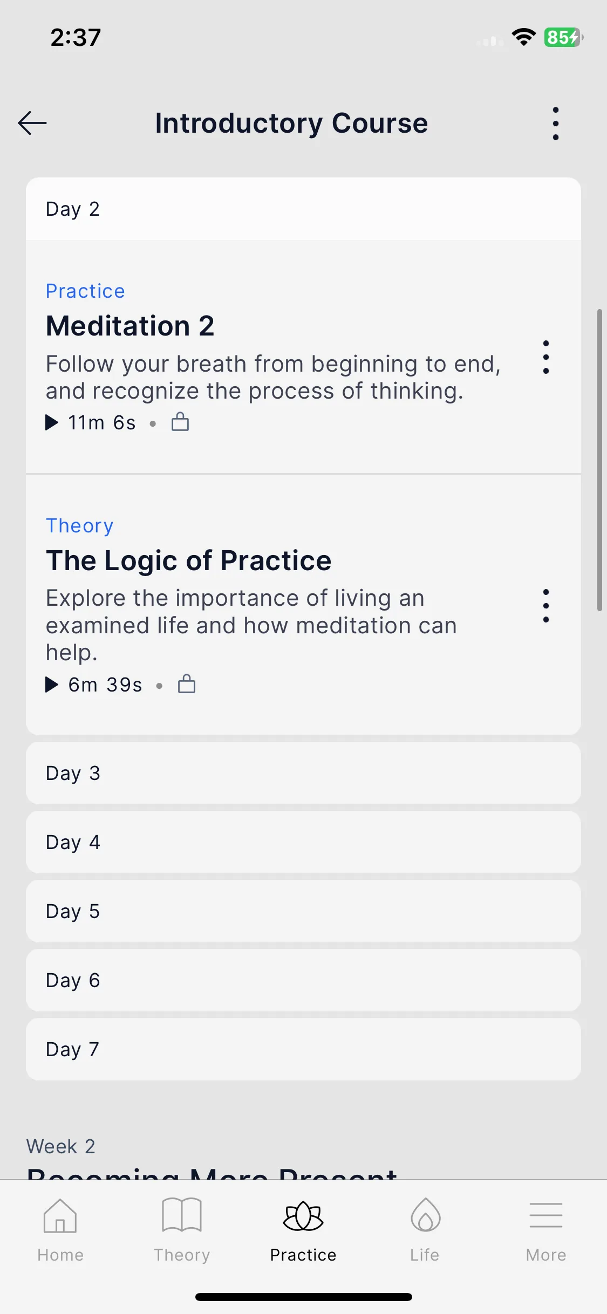Open Meditation 2 options menu
This screenshot has width=607, height=1314.
coord(546,357)
